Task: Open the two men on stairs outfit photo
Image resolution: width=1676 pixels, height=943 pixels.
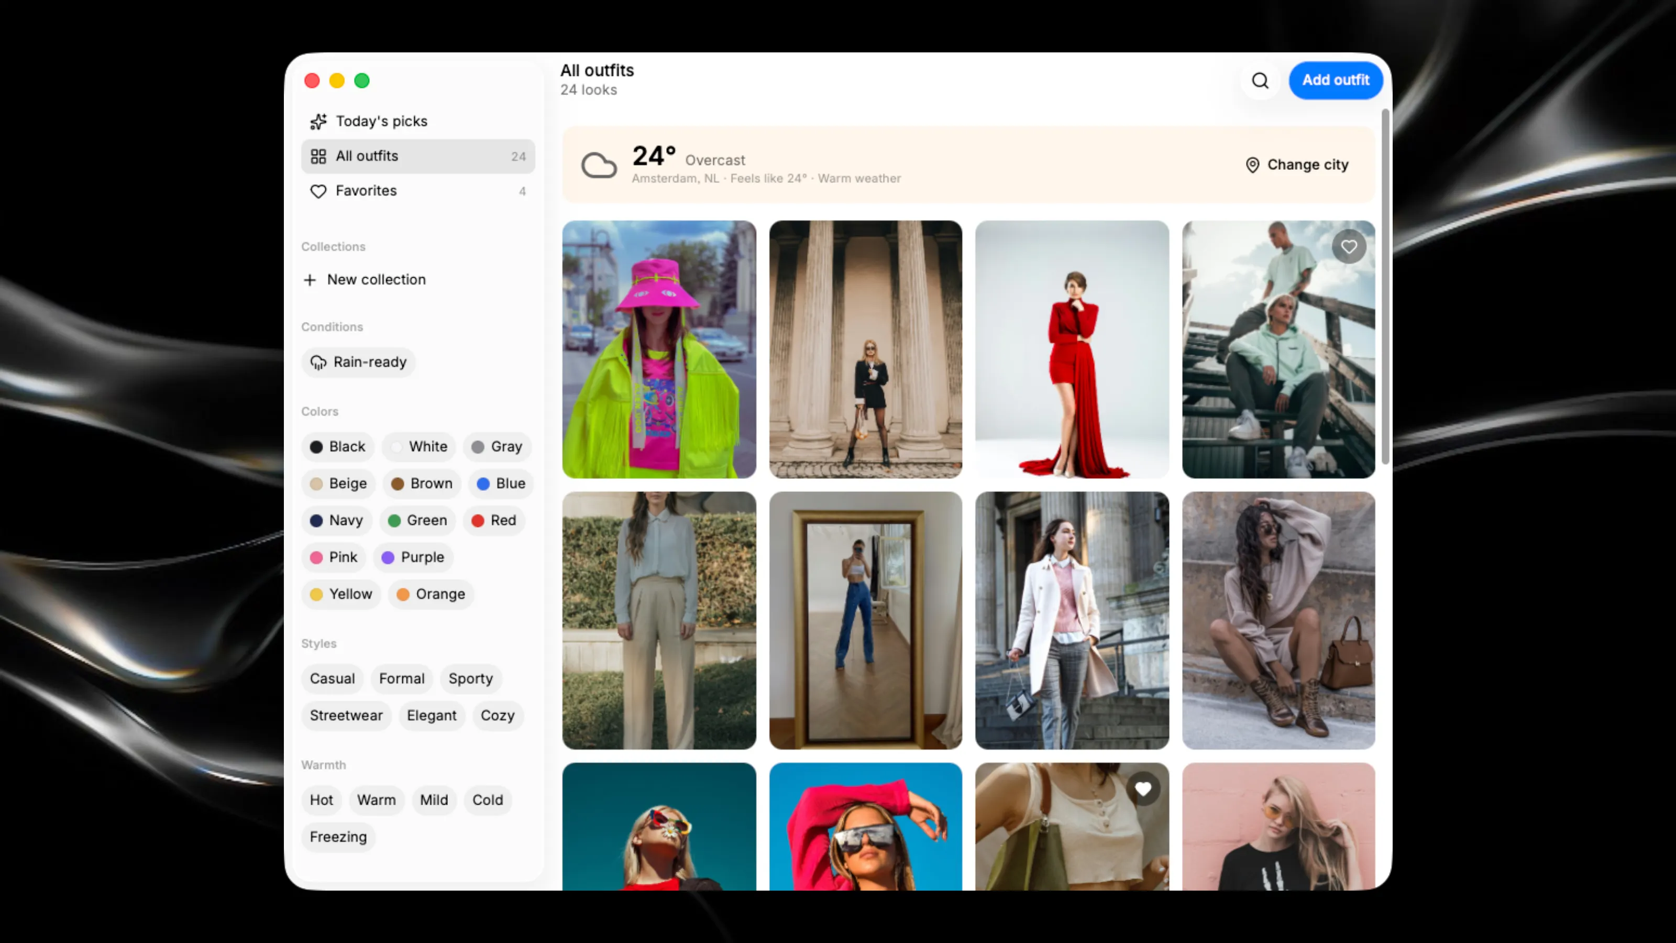Action: click(1278, 349)
